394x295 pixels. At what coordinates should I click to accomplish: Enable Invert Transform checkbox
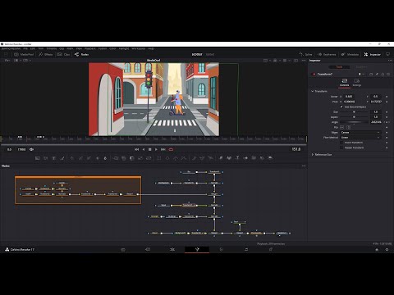tap(341, 143)
